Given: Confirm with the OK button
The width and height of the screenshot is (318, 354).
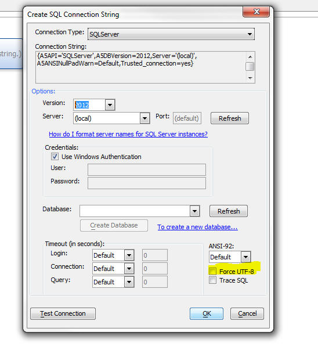Looking at the screenshot, I should (207, 313).
